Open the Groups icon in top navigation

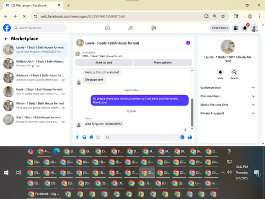(154, 28)
